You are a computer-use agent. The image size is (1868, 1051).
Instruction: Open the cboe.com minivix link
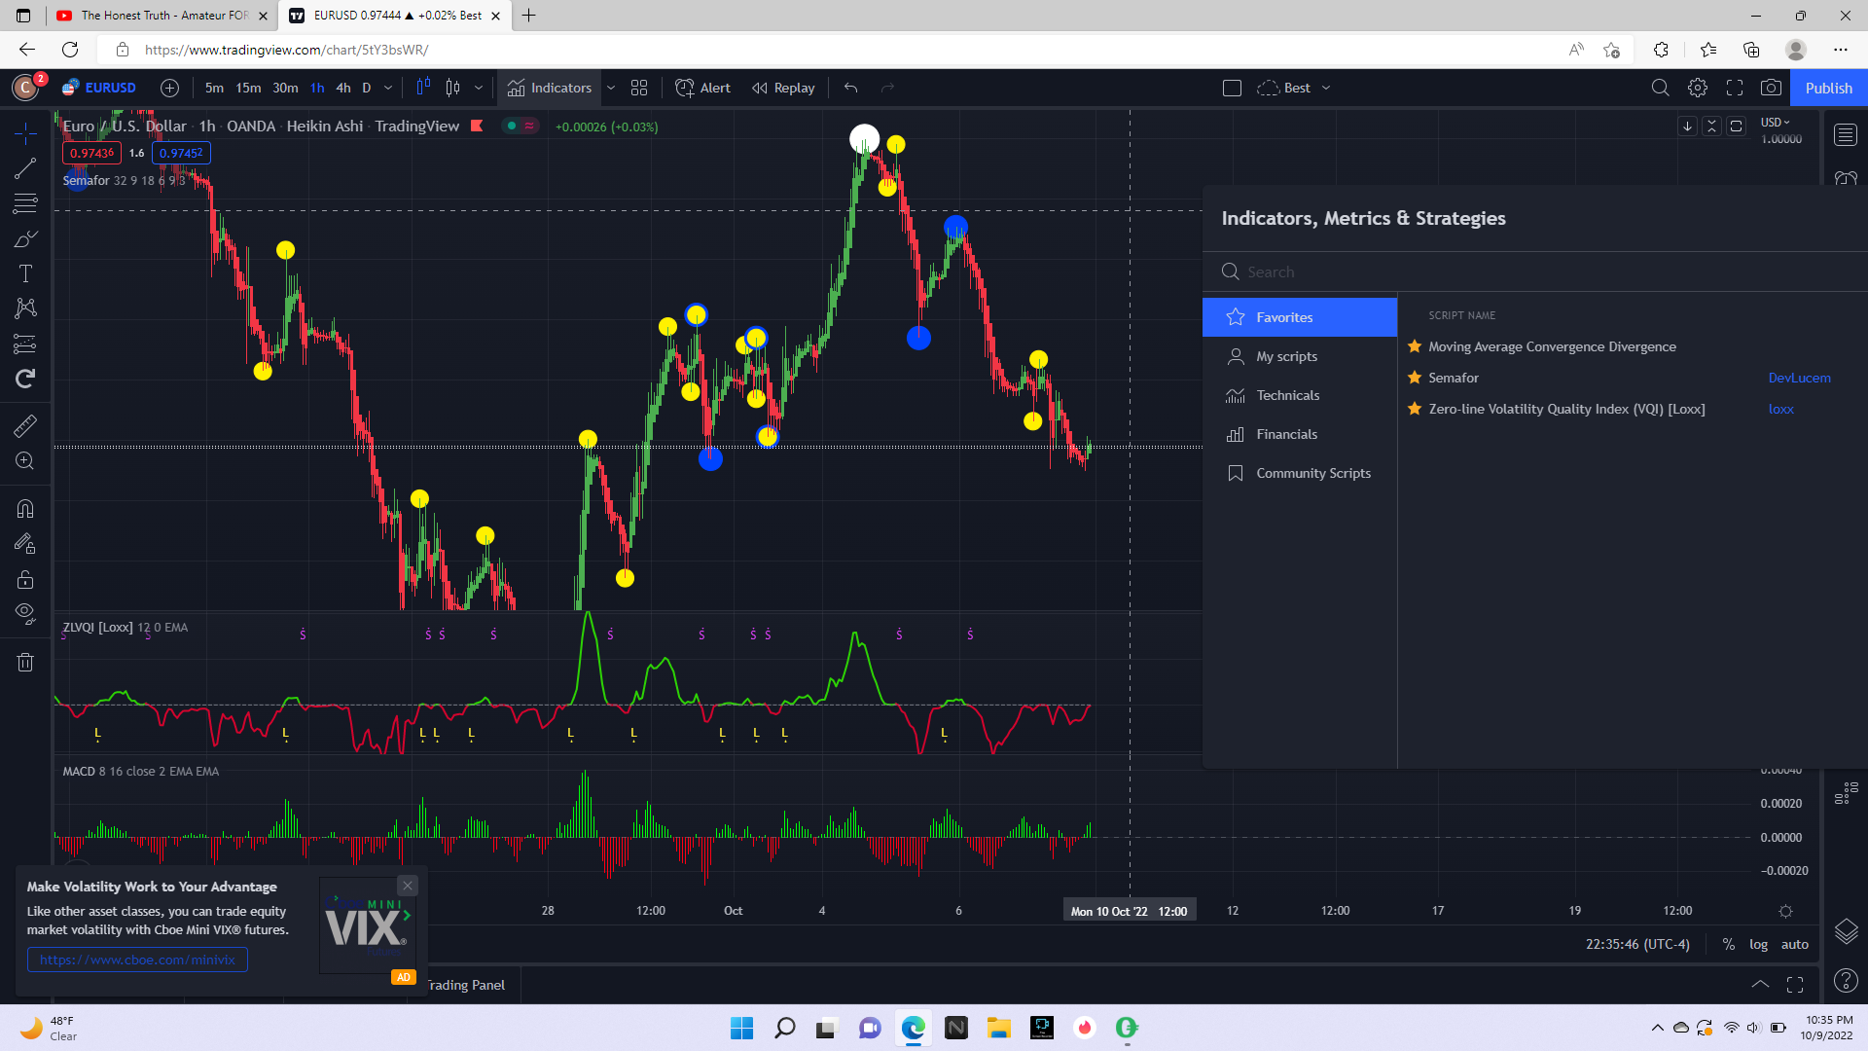pos(137,960)
